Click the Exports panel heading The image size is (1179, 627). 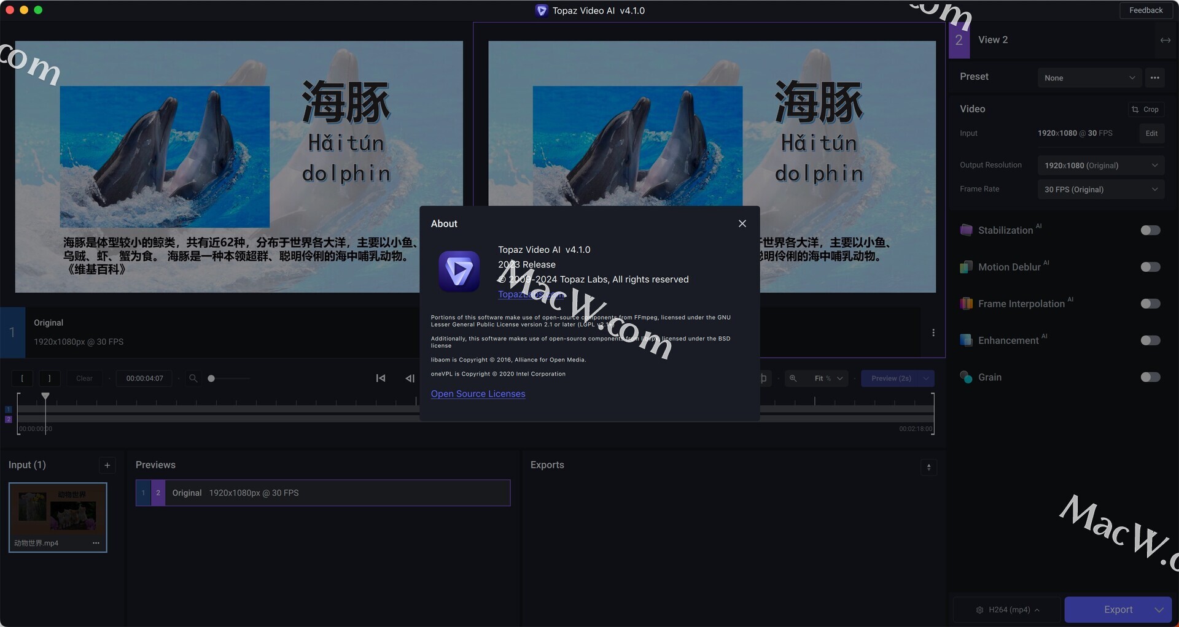point(547,465)
